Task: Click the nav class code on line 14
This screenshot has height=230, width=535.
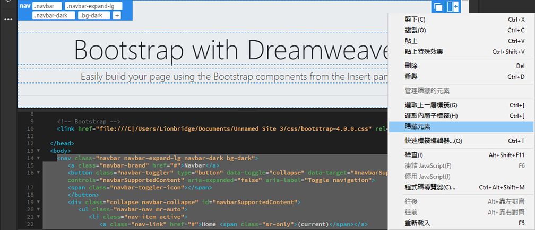Action: (158, 158)
